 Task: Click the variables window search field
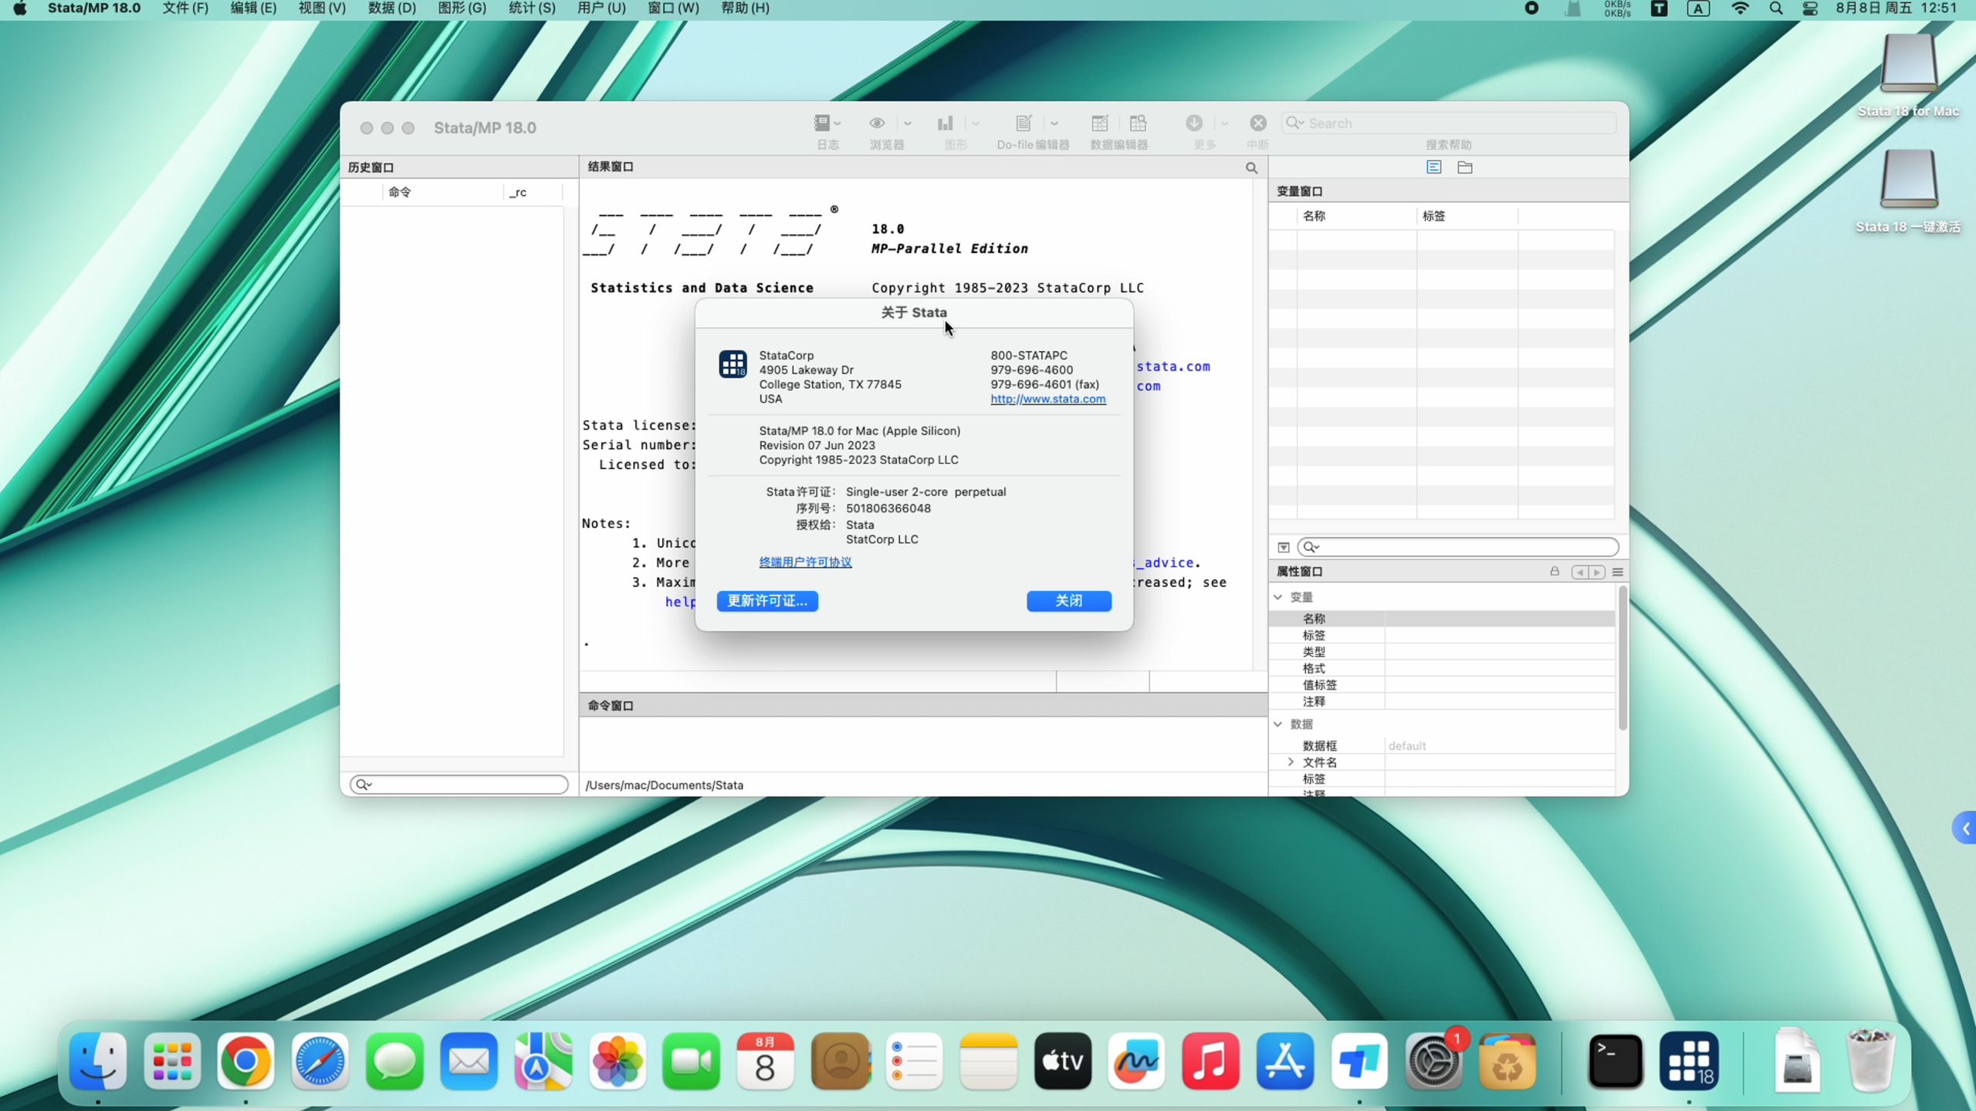pos(1457,547)
